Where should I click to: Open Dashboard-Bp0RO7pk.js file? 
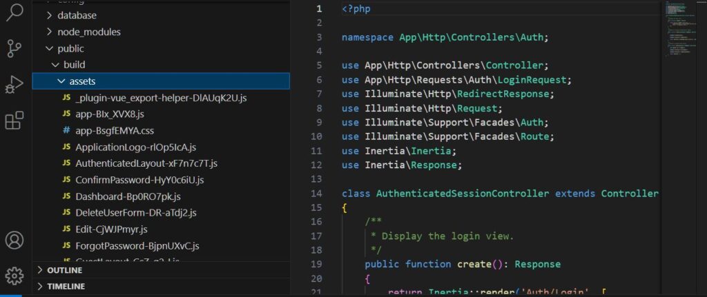[x=128, y=196]
